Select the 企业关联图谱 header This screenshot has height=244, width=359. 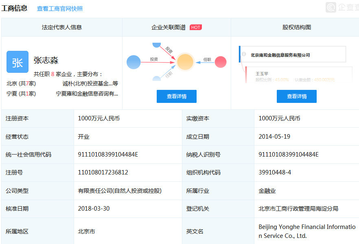[168, 27]
